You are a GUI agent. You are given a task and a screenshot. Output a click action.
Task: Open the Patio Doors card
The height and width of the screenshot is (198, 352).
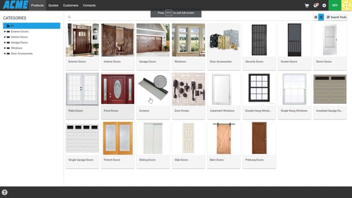pos(82,96)
